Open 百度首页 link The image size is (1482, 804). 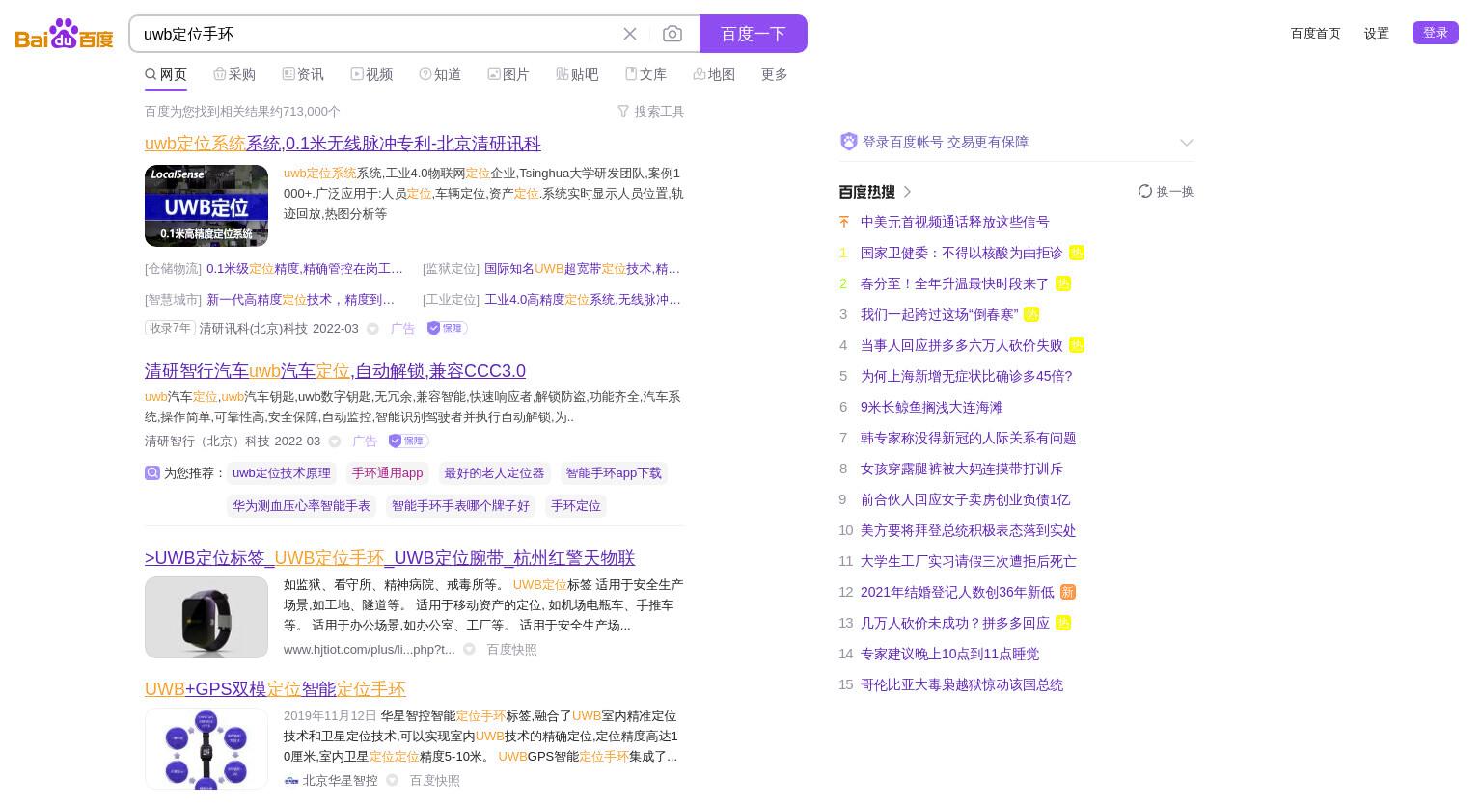1315,33
